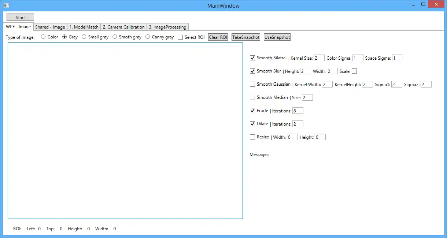Focus the Gaussian Sigma2 field
The height and width of the screenshot is (238, 447).
click(x=426, y=84)
